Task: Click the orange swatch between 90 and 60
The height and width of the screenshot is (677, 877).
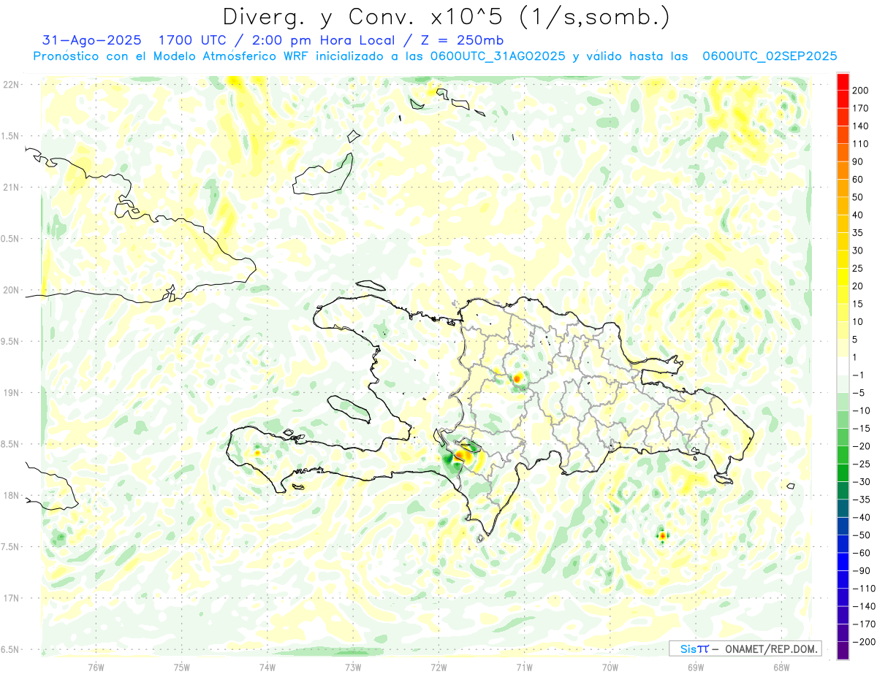Action: coord(843,170)
